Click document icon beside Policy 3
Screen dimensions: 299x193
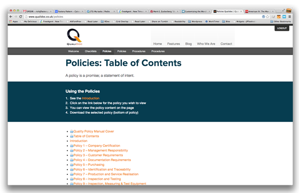click(71, 155)
